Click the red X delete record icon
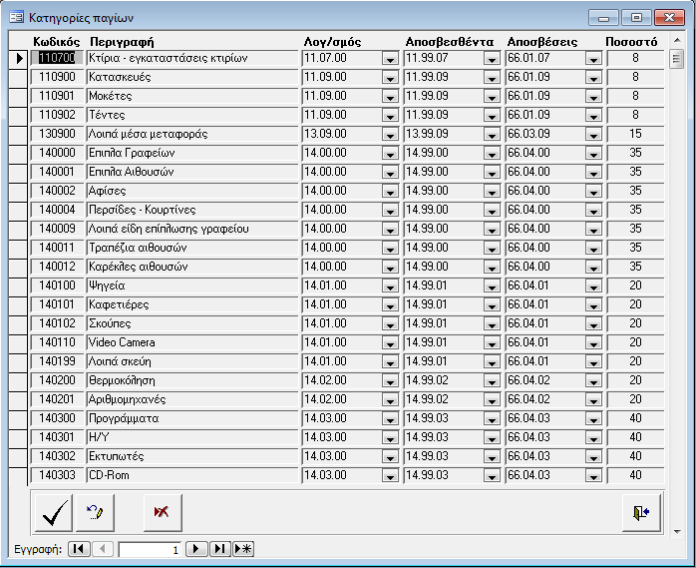 pos(162,511)
